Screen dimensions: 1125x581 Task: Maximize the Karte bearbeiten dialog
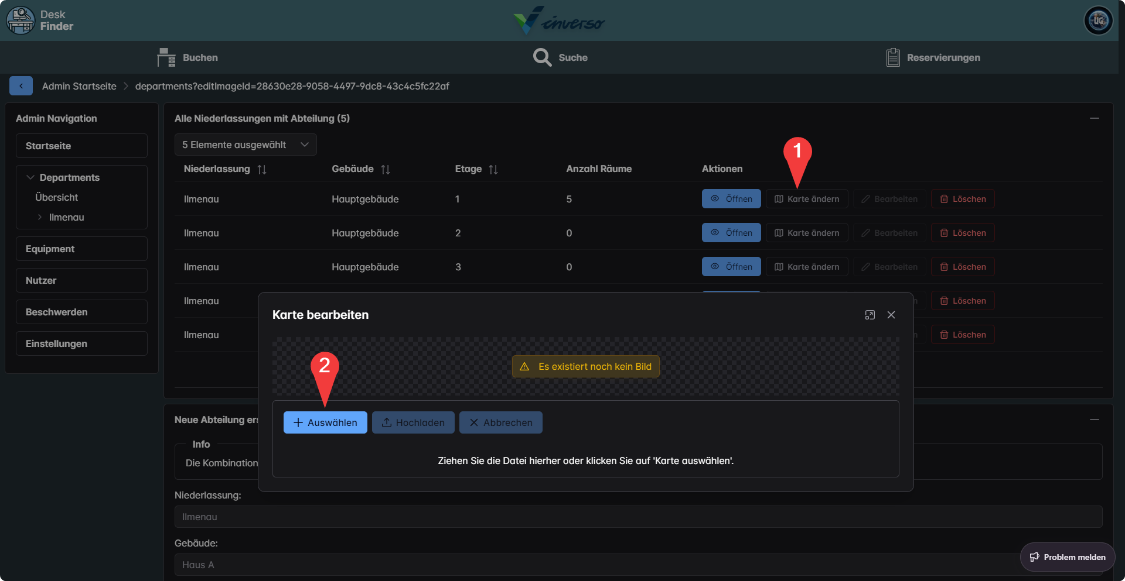870,315
